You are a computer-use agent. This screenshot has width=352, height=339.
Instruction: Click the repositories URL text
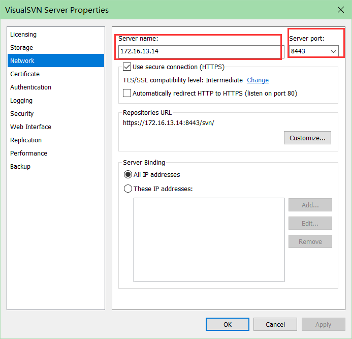[169, 123]
